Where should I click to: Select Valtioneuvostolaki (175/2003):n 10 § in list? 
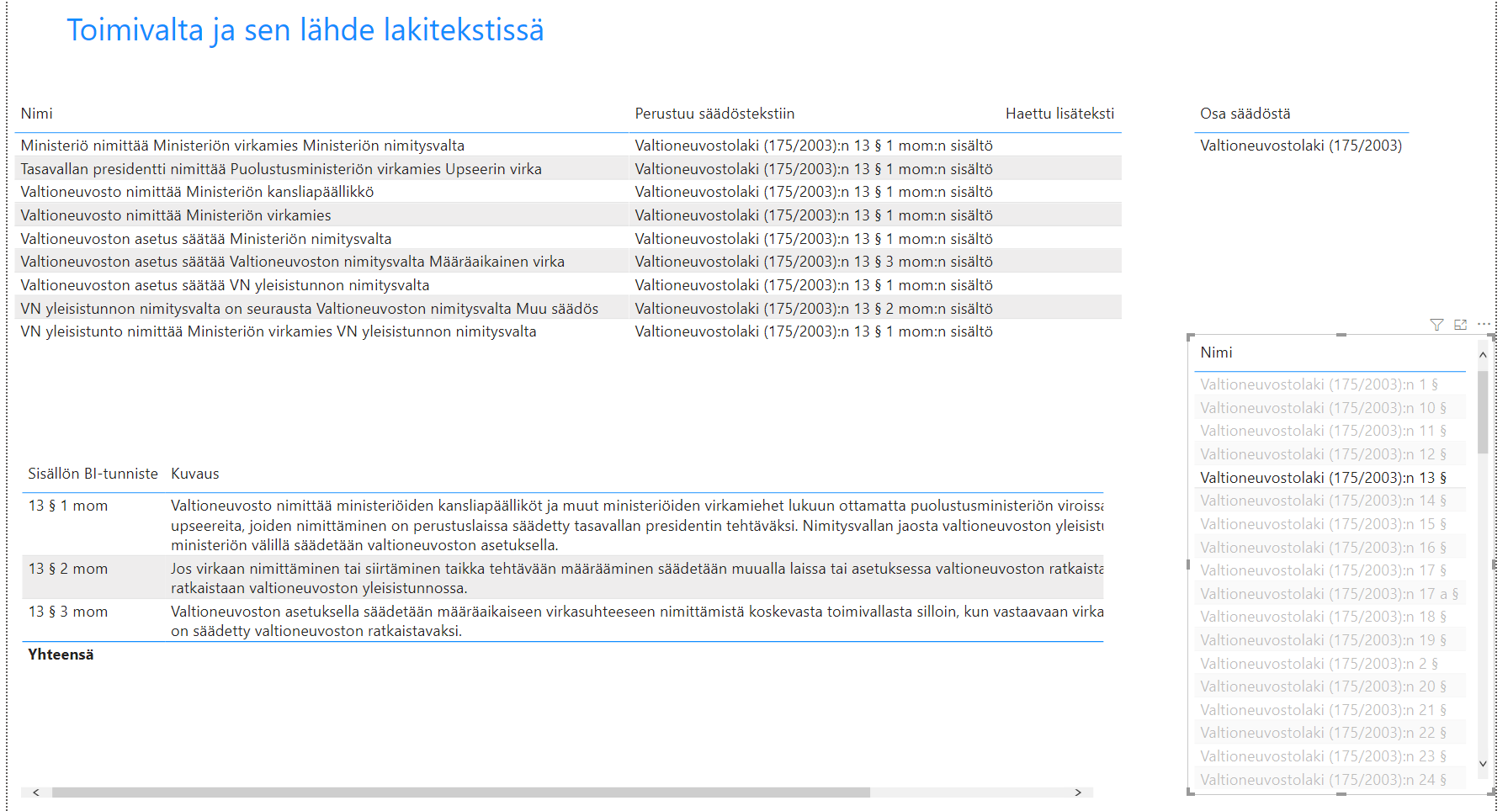pyautogui.click(x=1323, y=408)
